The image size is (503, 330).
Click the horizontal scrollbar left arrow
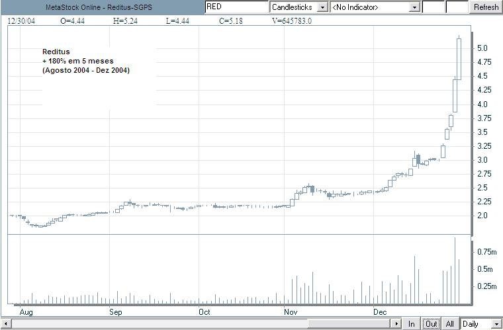6,324
